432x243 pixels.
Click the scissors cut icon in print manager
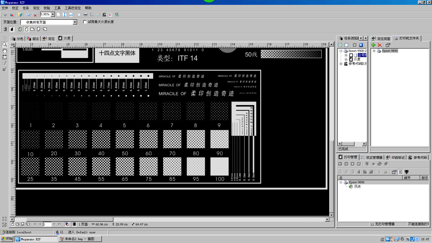pyautogui.click(x=379, y=172)
